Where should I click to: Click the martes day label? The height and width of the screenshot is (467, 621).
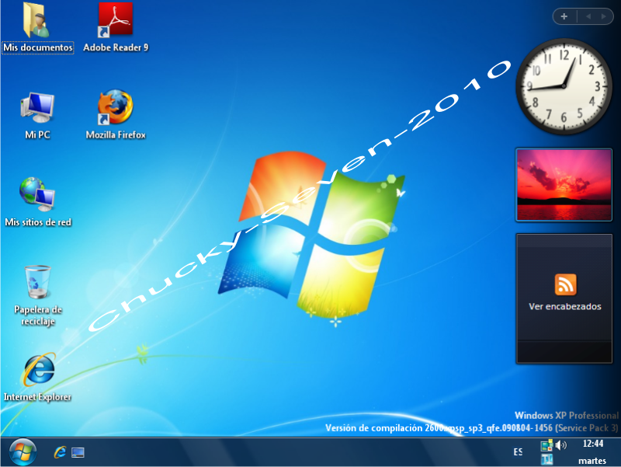pyautogui.click(x=592, y=461)
